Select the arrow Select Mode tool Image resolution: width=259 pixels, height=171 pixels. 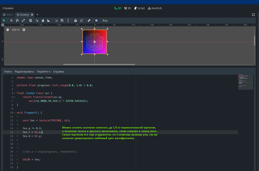tap(4, 20)
